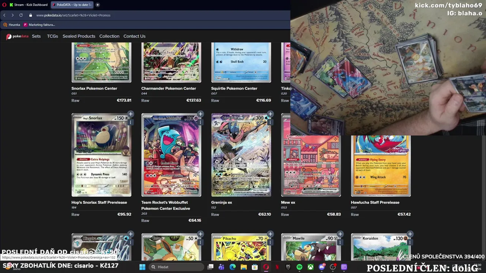Open Team Rocket's Wobbuffet card title
This screenshot has height=273, width=486.
point(166,206)
